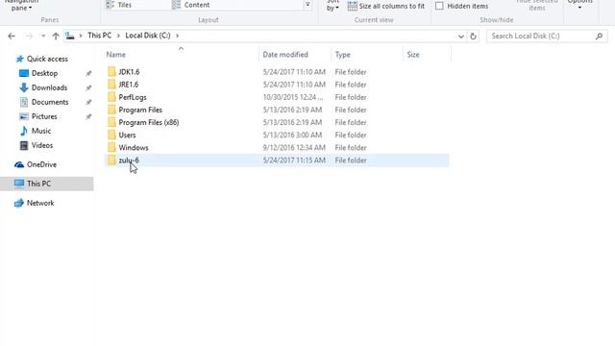Click the Program Files (x86) name text
This screenshot has width=615, height=346.
[149, 122]
